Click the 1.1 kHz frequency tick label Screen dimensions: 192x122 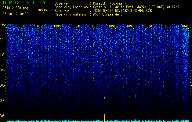coord(3,40)
